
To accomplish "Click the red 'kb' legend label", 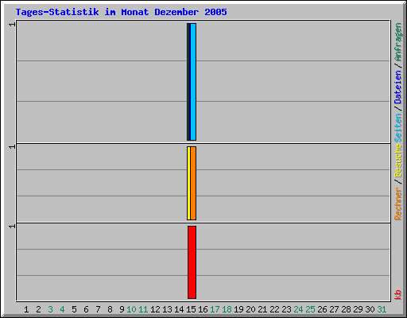I will point(397,295).
